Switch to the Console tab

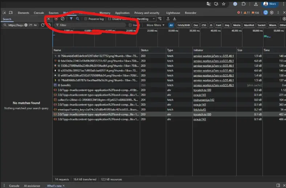tap(39, 13)
